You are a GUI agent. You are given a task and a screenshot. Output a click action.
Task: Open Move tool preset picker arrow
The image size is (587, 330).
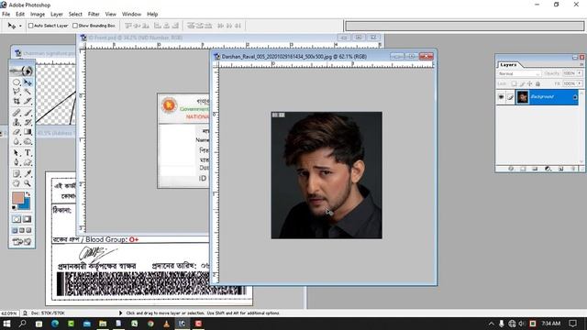click(x=20, y=26)
